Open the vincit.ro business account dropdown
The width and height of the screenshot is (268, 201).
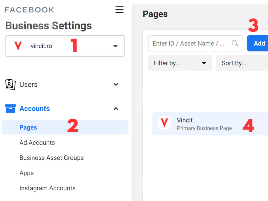click(x=115, y=46)
